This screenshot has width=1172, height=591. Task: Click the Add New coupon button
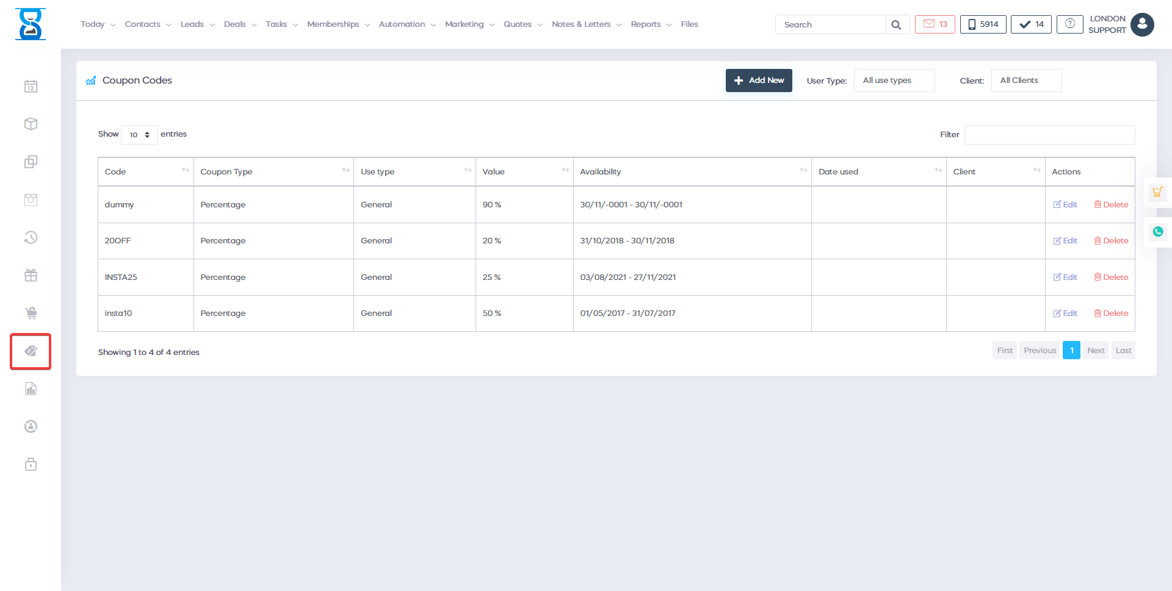(x=759, y=81)
